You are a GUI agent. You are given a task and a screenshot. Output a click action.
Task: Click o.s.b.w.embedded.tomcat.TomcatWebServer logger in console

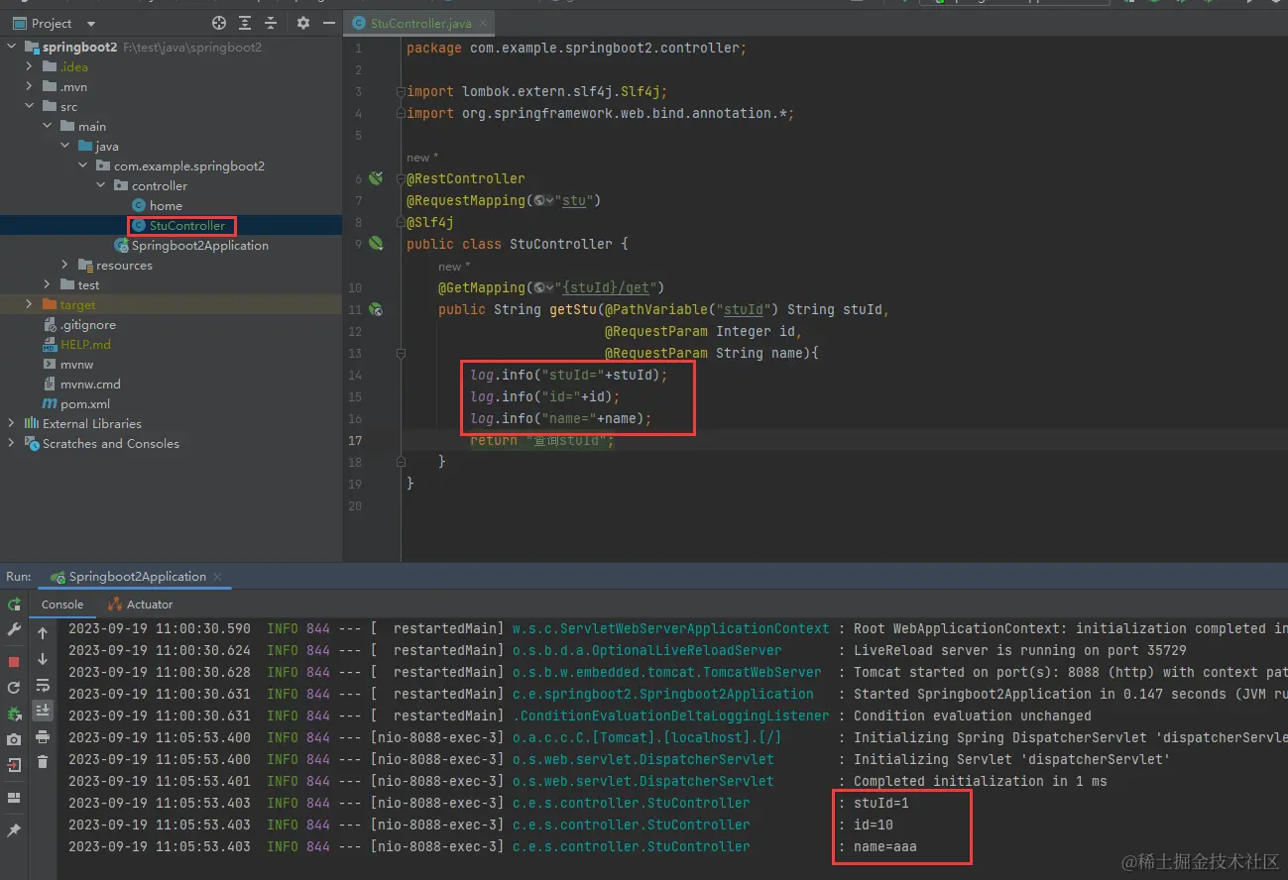[x=666, y=672]
